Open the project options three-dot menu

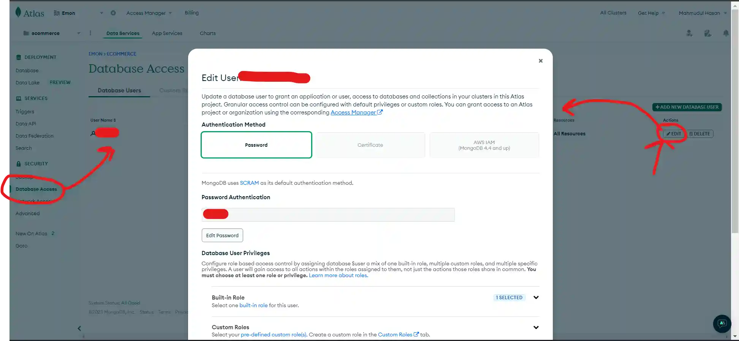90,33
